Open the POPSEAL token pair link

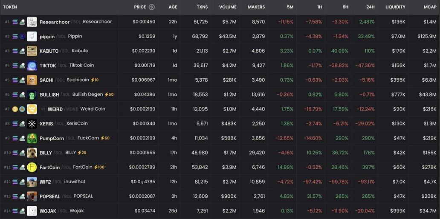click(50, 196)
